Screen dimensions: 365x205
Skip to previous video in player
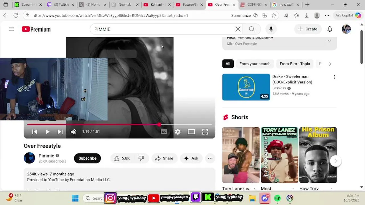(x=35, y=132)
